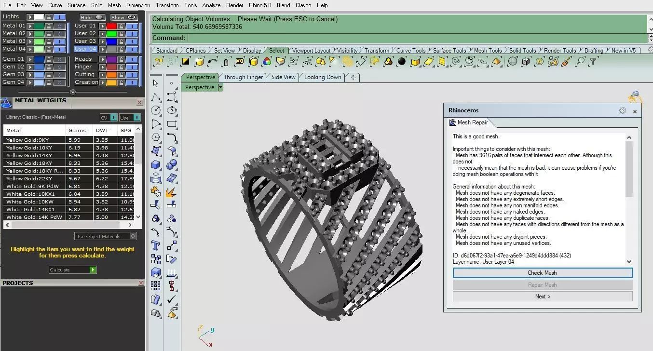Click User 01 red color swatch
The width and height of the screenshot is (653, 351).
(111, 26)
